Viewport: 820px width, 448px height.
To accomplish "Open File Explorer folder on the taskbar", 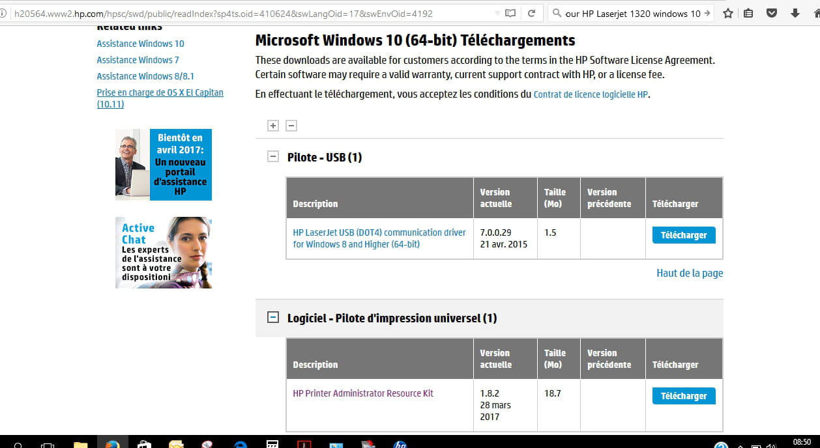I will coord(81,444).
